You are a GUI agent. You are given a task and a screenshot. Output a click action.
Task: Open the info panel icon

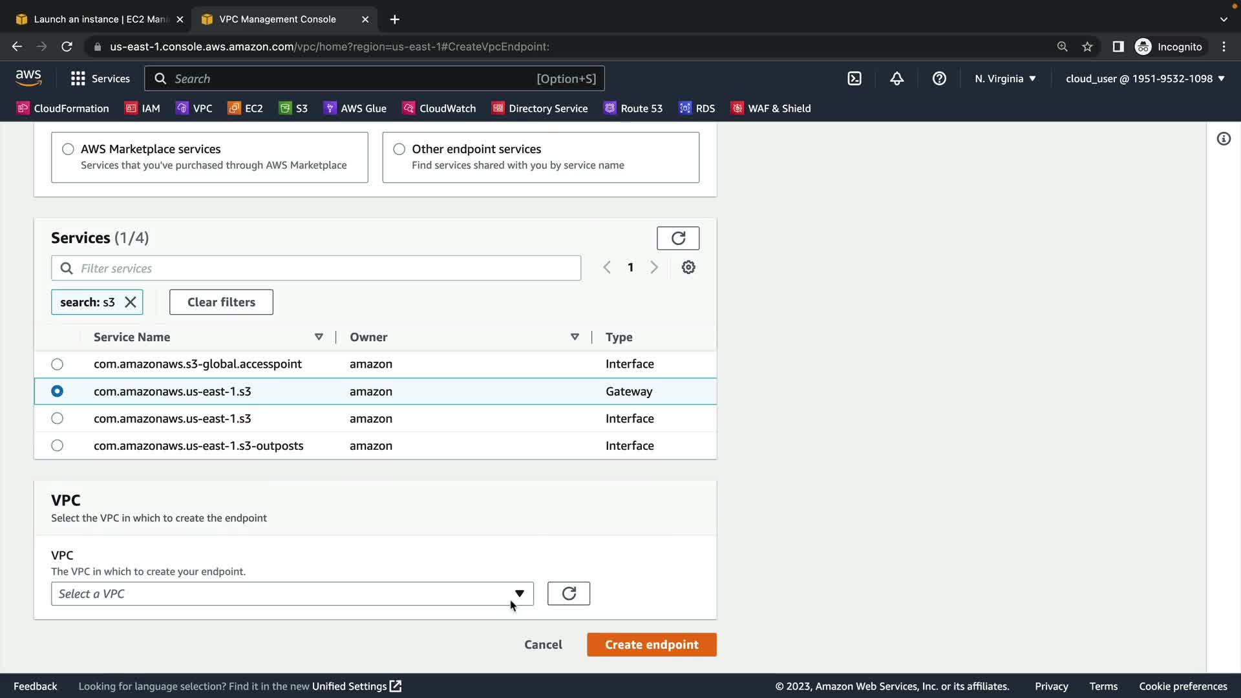[1224, 139]
